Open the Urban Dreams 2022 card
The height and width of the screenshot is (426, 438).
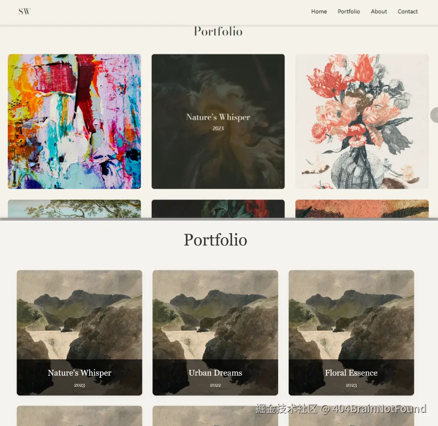[x=215, y=333]
